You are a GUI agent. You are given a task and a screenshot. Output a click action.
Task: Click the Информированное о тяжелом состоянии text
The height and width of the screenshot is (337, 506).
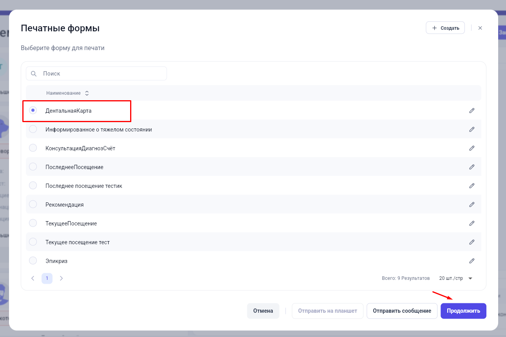99,130
